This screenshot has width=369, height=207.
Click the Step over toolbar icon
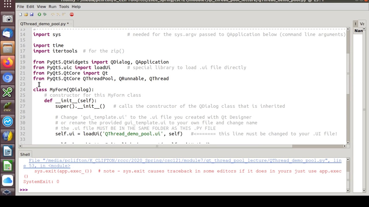coord(52,14)
